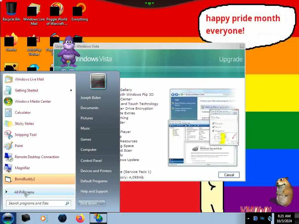This screenshot has width=299, height=224.
Task: Open Calculator from the Start menu
Action: coord(39,112)
